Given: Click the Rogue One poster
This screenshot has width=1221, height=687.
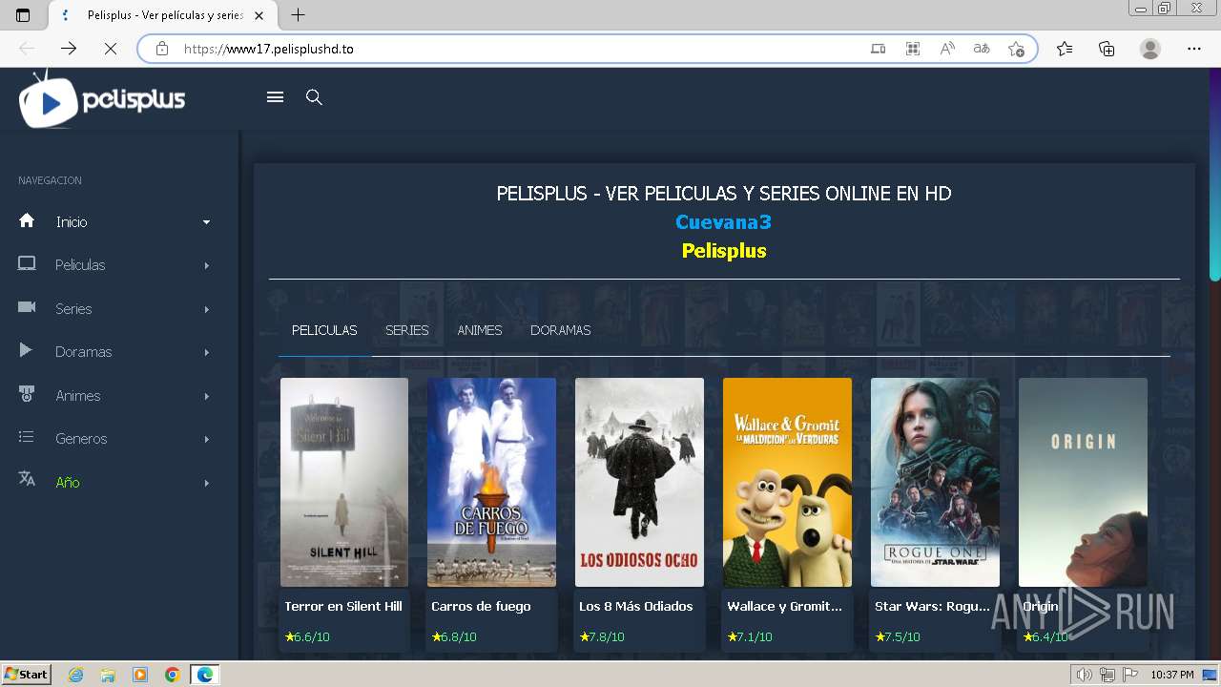Looking at the screenshot, I should 935,482.
